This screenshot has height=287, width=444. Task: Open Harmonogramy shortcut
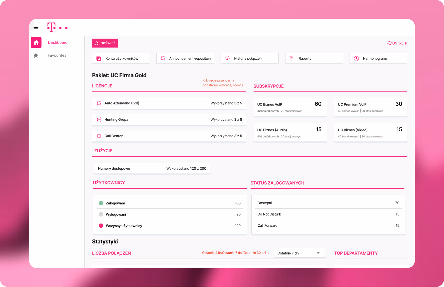pyautogui.click(x=378, y=58)
